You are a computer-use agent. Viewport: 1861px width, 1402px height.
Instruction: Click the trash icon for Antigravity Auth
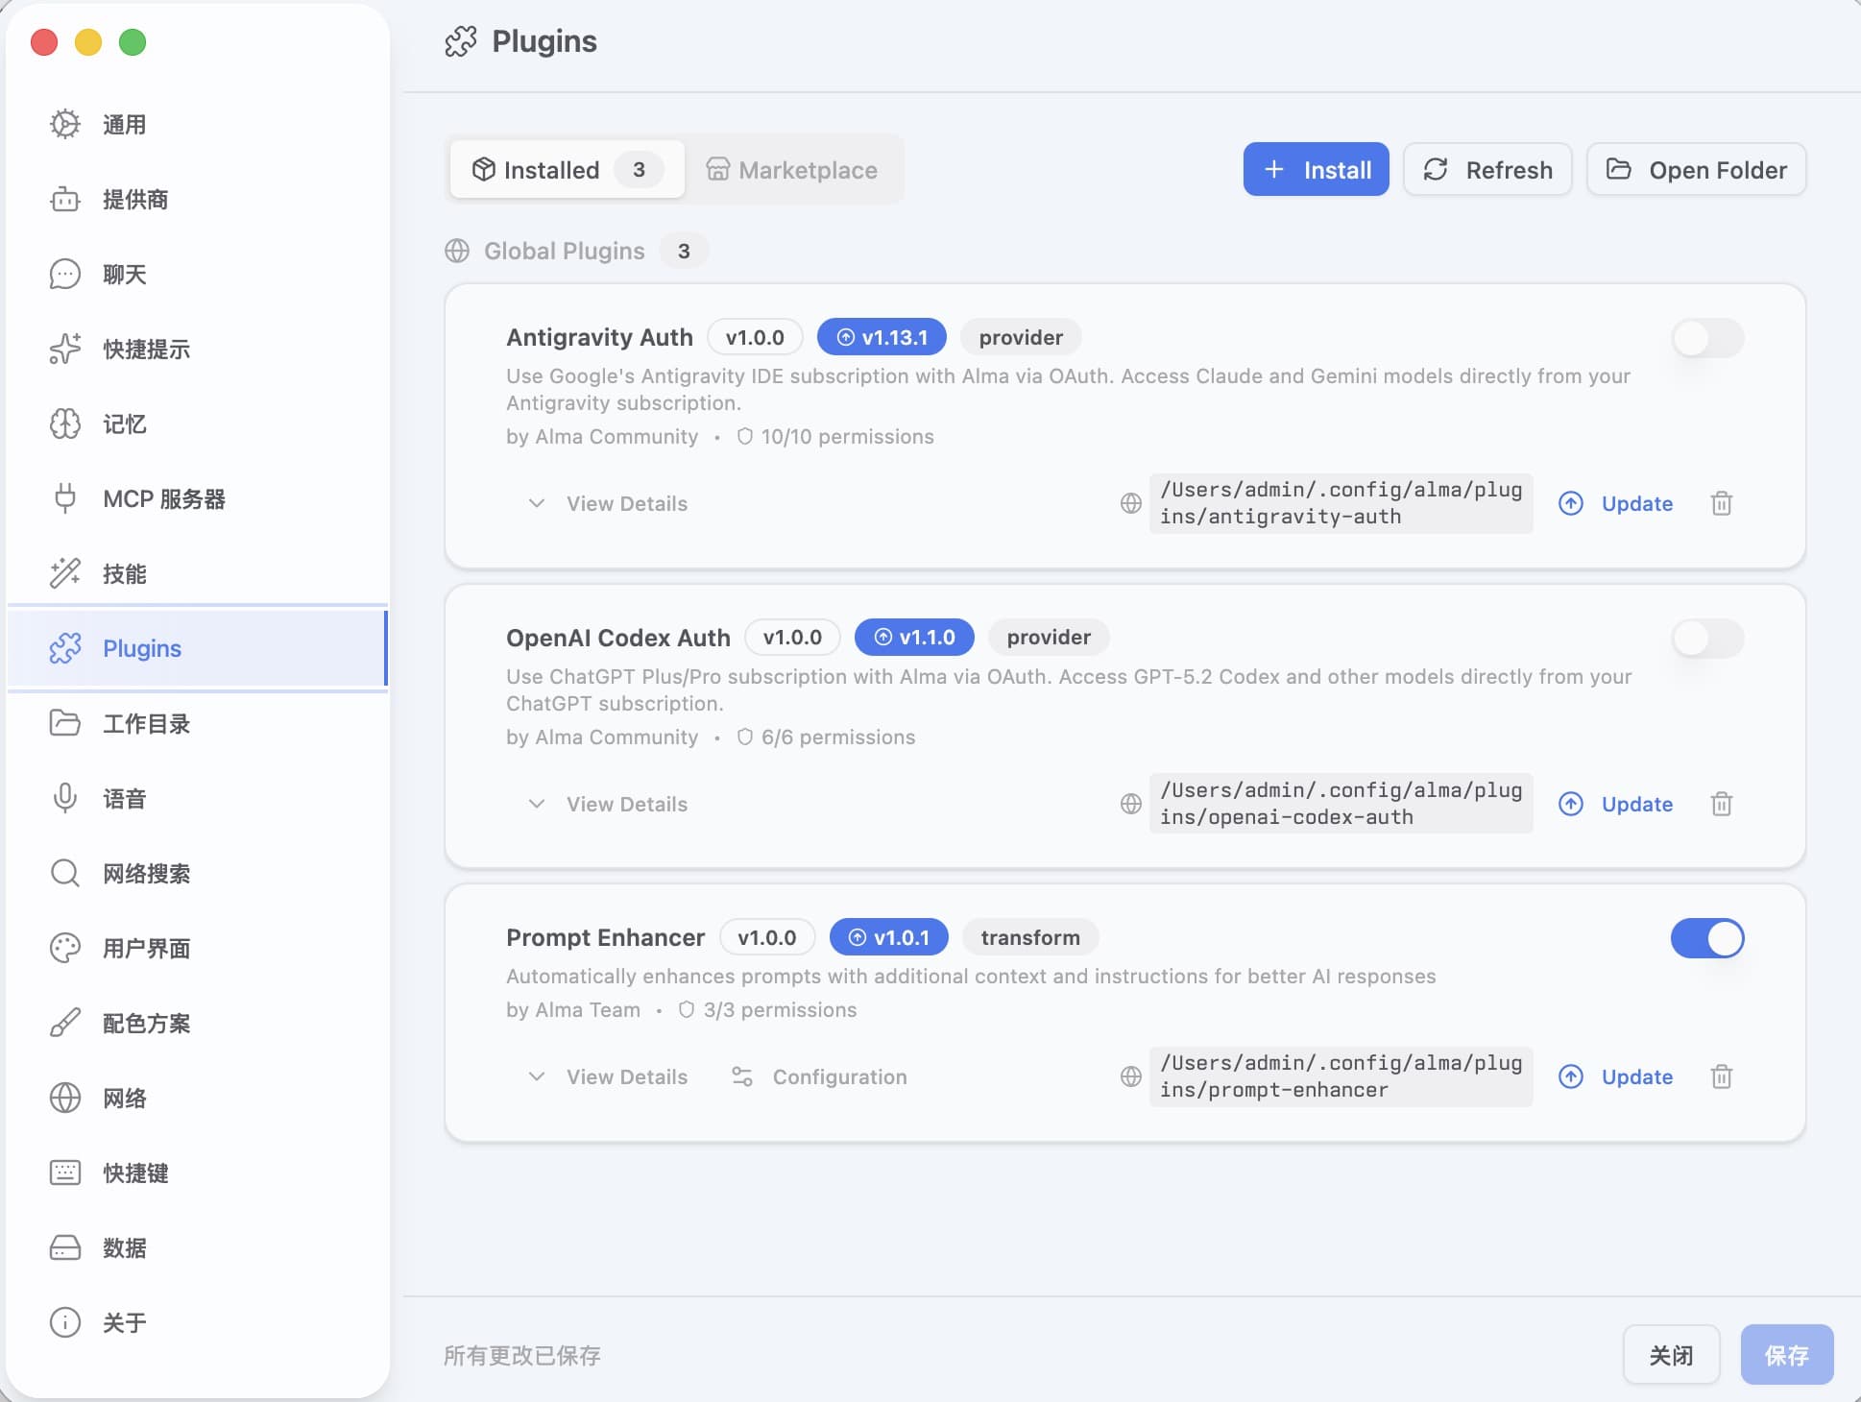pos(1721,503)
